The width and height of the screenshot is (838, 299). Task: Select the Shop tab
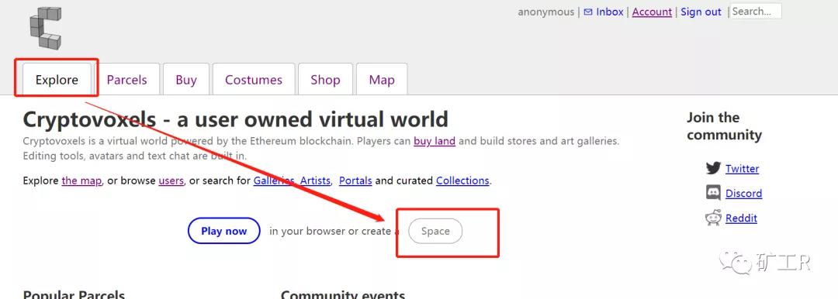coord(325,80)
